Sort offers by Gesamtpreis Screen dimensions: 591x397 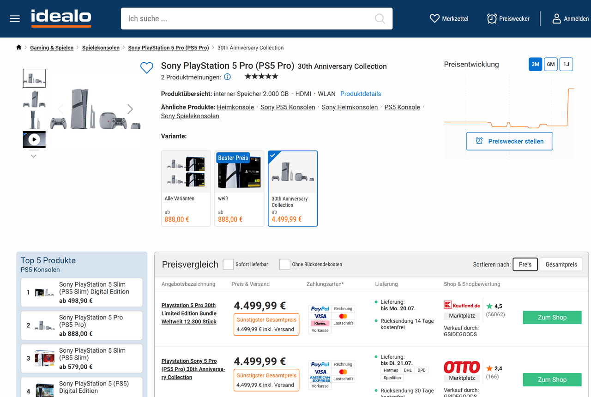pos(561,265)
